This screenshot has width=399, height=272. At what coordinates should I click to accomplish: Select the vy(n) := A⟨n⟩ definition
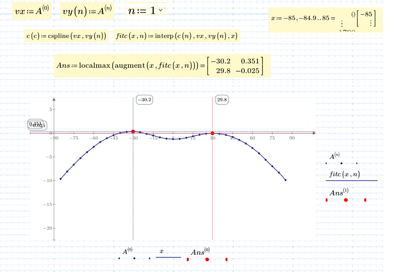[87, 11]
